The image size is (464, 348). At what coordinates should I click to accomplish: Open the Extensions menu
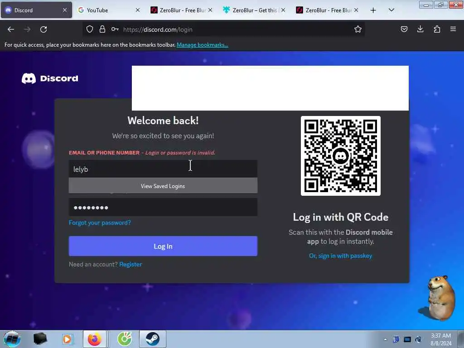point(437,29)
